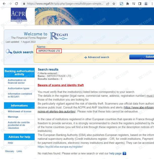
Task: Open Authorization types menu entry
Action: pyautogui.click(x=18, y=89)
